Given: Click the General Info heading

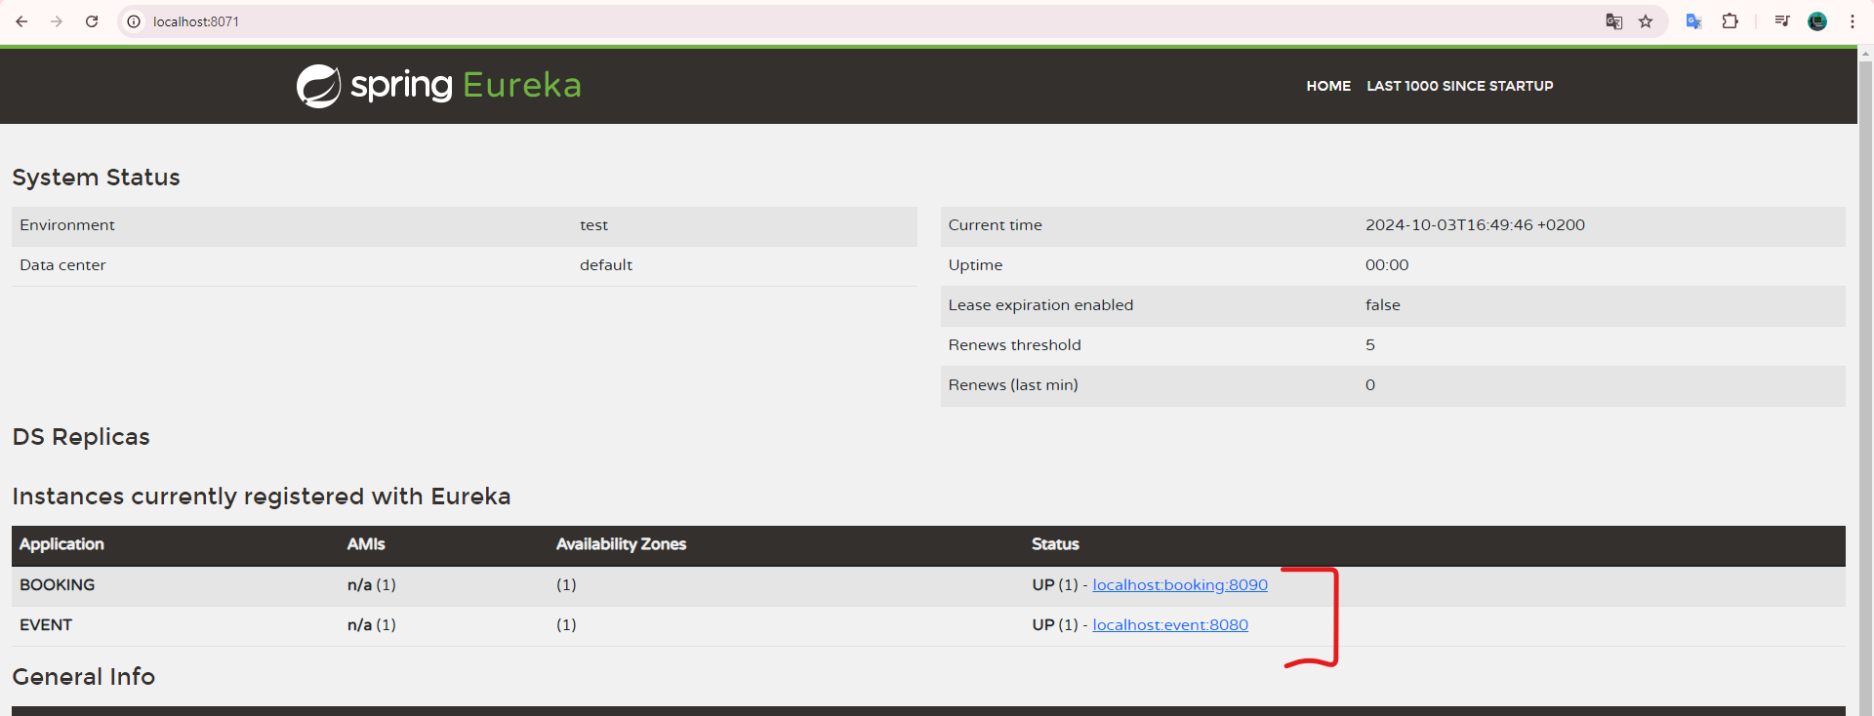Looking at the screenshot, I should [84, 677].
